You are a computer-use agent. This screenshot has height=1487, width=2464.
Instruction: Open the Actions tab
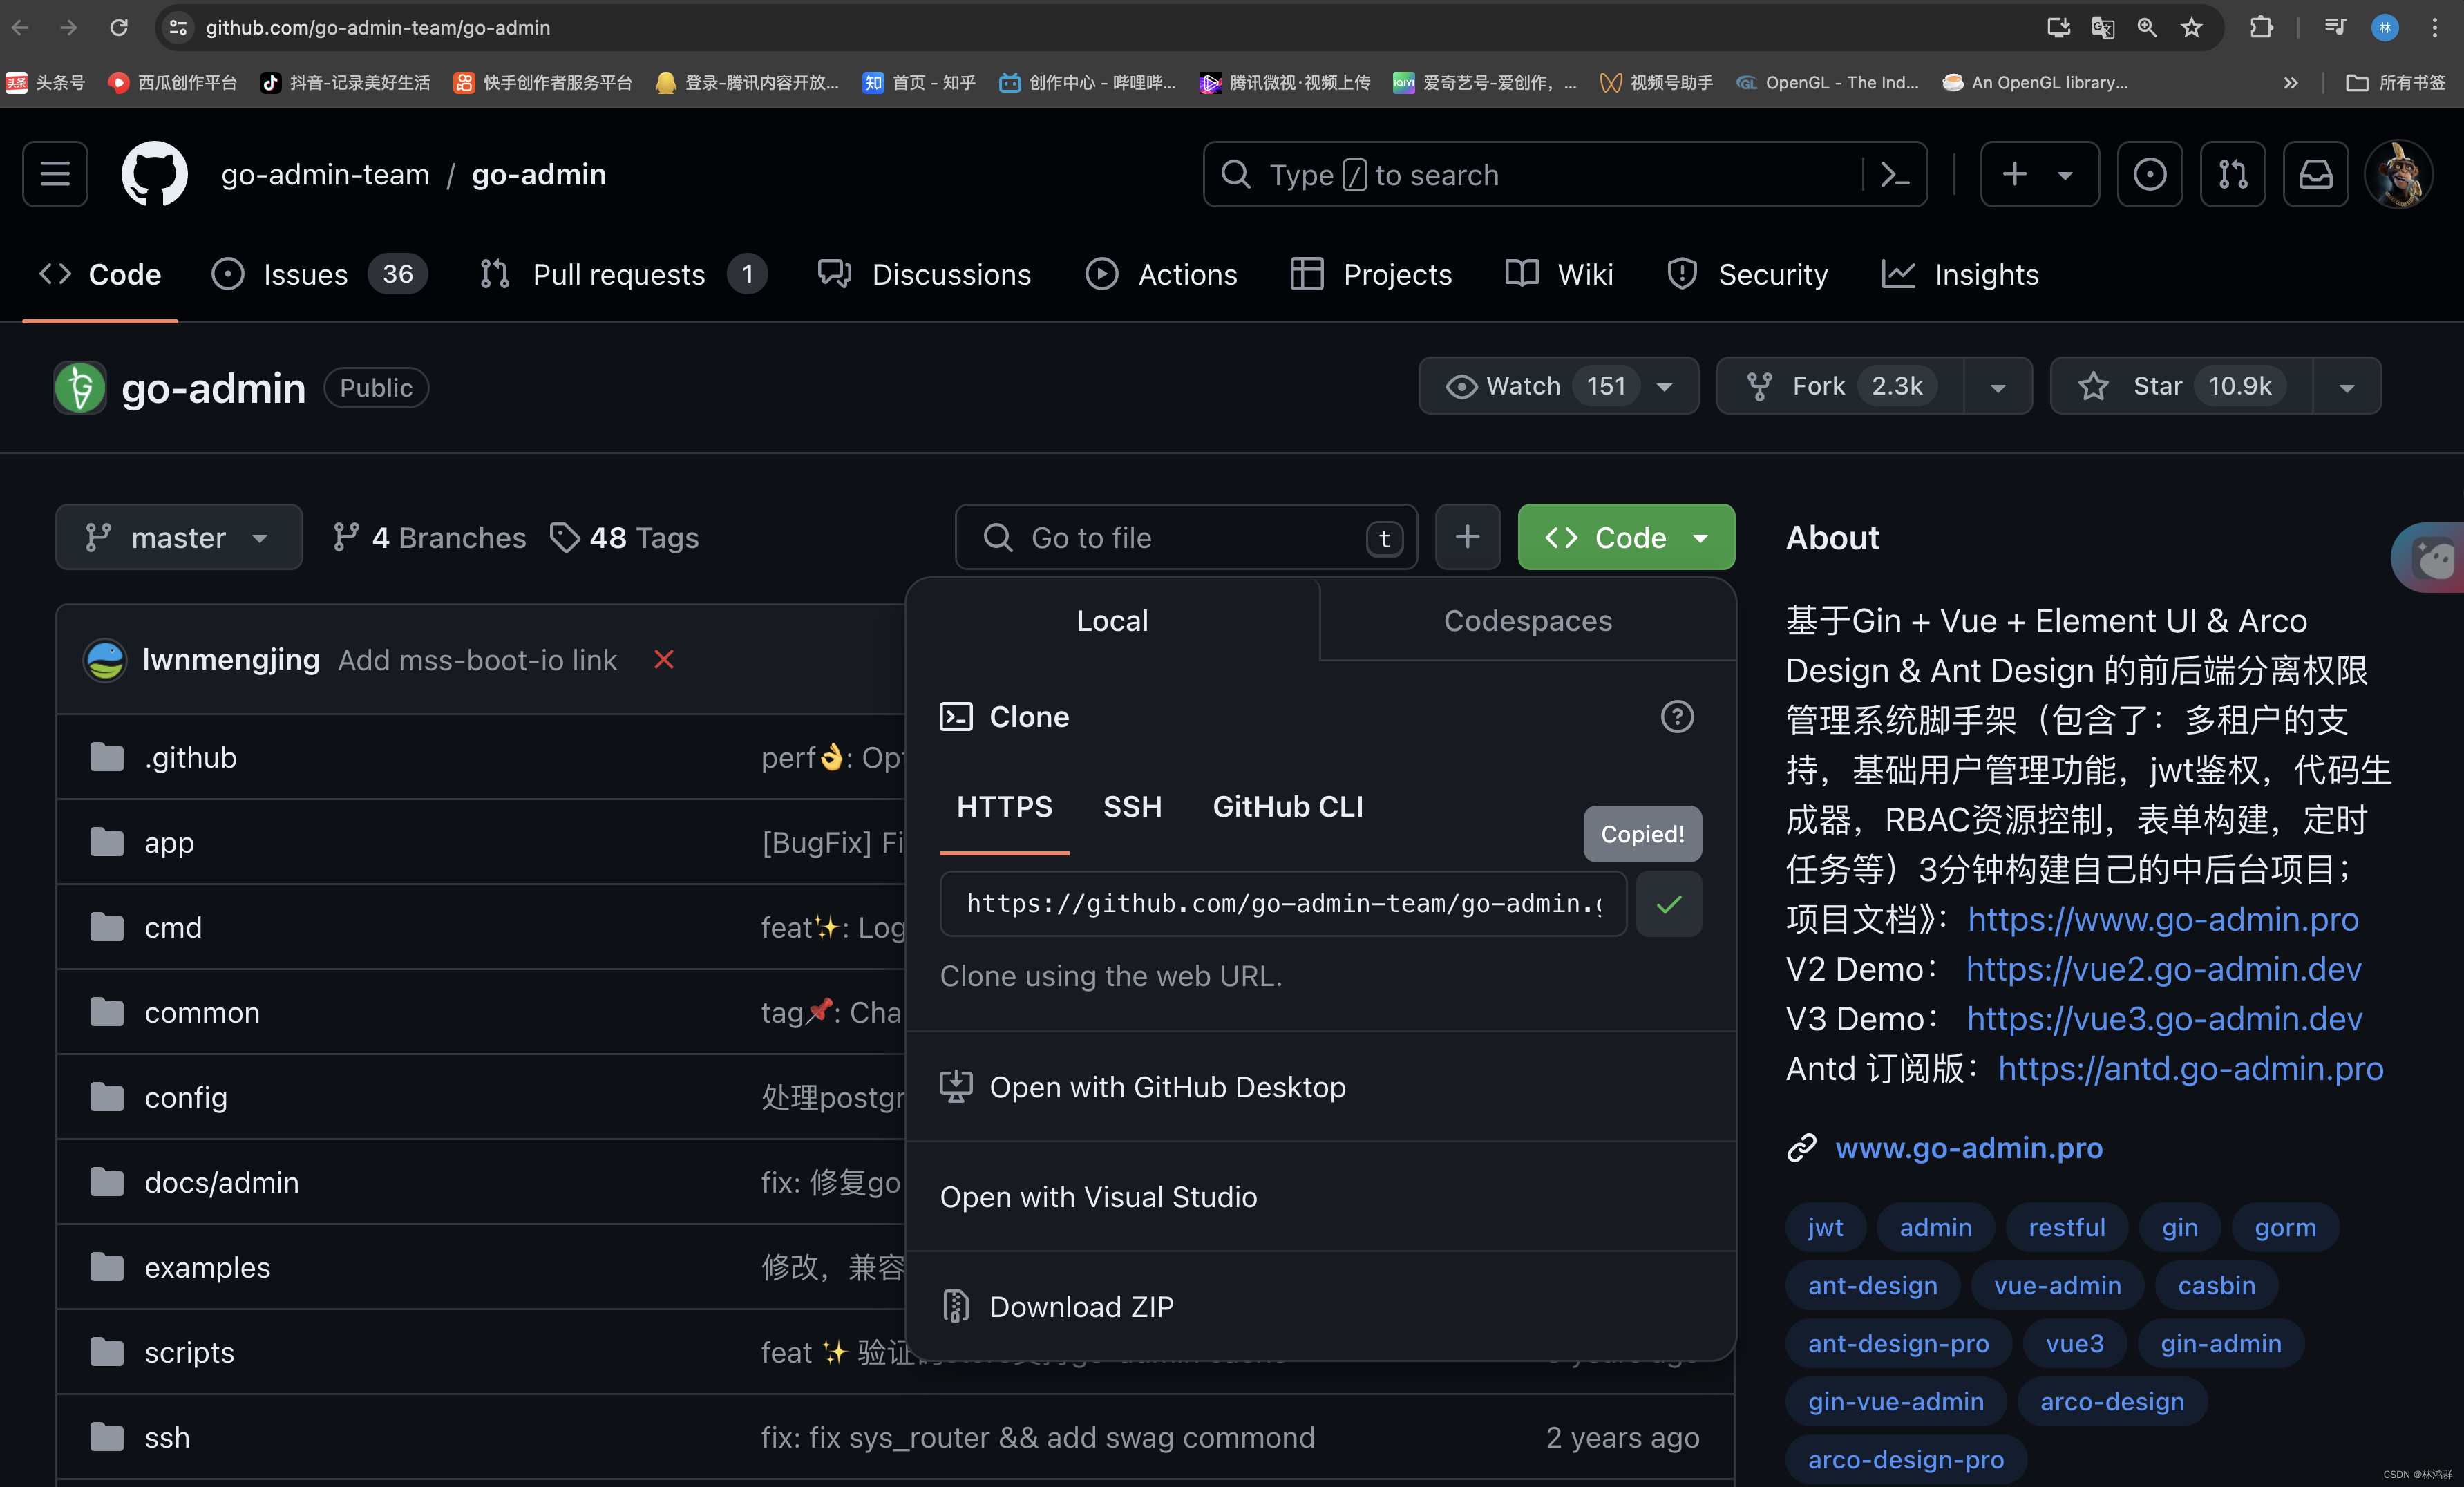(1162, 274)
